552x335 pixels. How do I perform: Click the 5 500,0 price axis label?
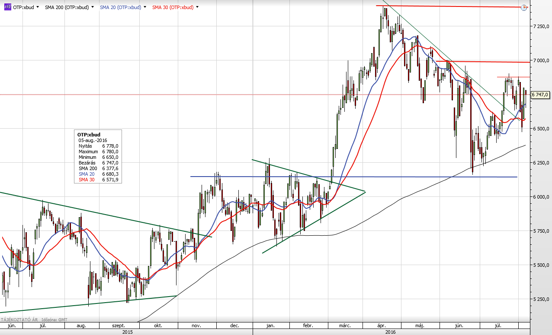tap(541, 265)
